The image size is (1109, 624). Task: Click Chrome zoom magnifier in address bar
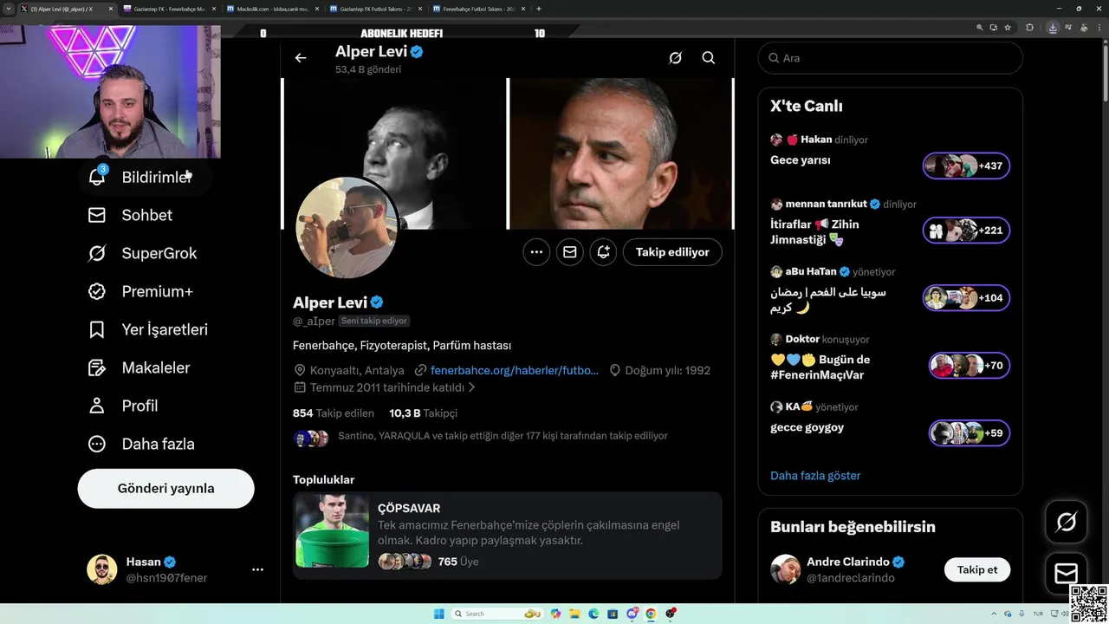[x=980, y=28]
